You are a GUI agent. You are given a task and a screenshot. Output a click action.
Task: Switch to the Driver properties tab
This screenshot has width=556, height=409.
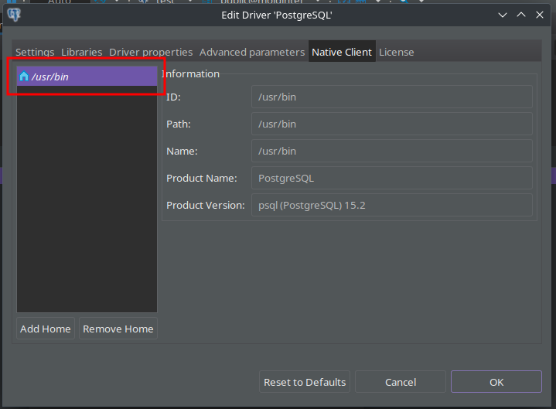[151, 52]
